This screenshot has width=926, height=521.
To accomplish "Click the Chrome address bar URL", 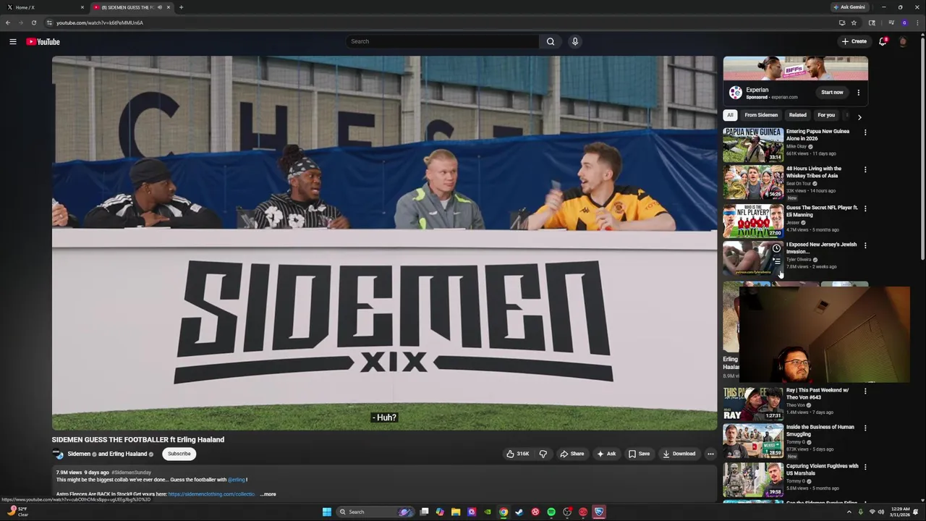I will click(100, 22).
